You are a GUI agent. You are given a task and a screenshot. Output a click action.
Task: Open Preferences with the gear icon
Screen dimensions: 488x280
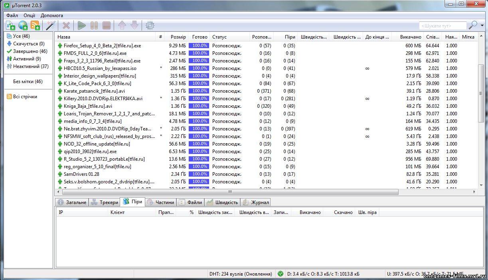click(x=150, y=25)
